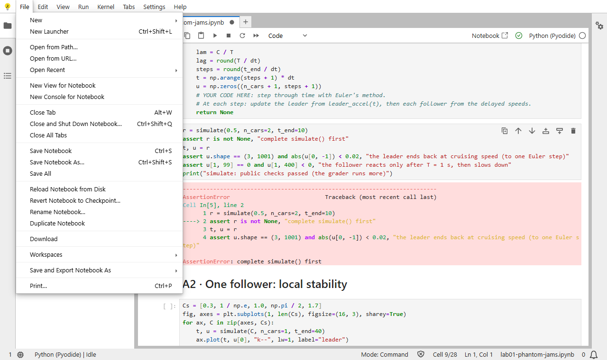The width and height of the screenshot is (607, 360).
Task: Open the notifications bell in the status bar
Action: (x=593, y=354)
